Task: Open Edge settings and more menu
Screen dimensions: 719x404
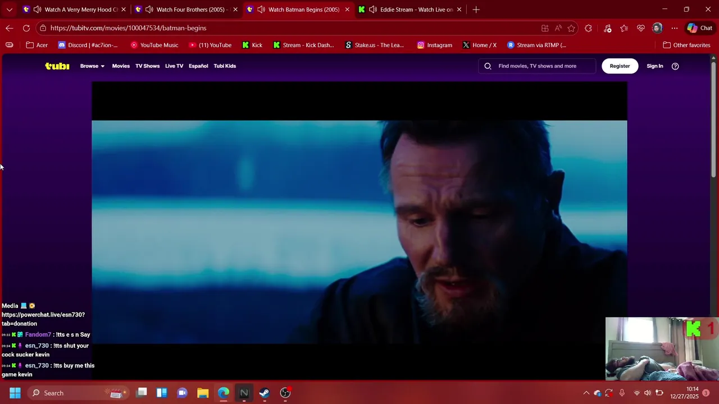Action: tap(675, 28)
